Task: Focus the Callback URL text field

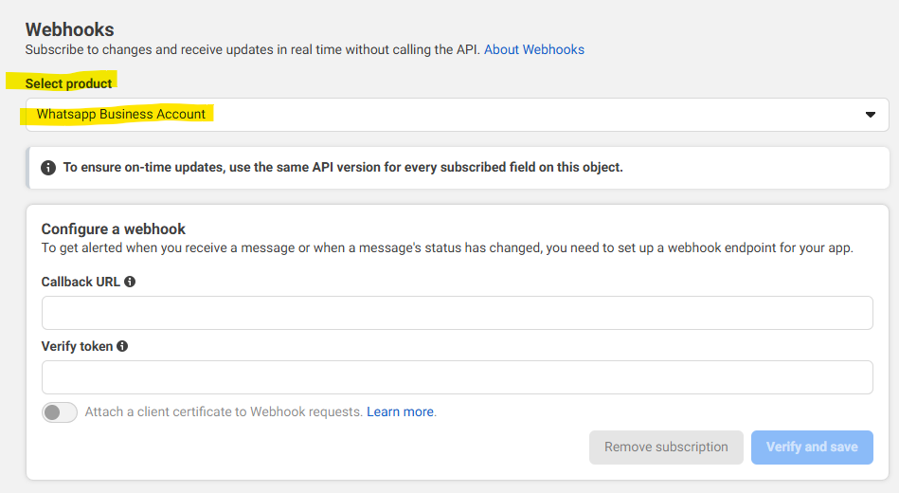Action: tap(457, 313)
